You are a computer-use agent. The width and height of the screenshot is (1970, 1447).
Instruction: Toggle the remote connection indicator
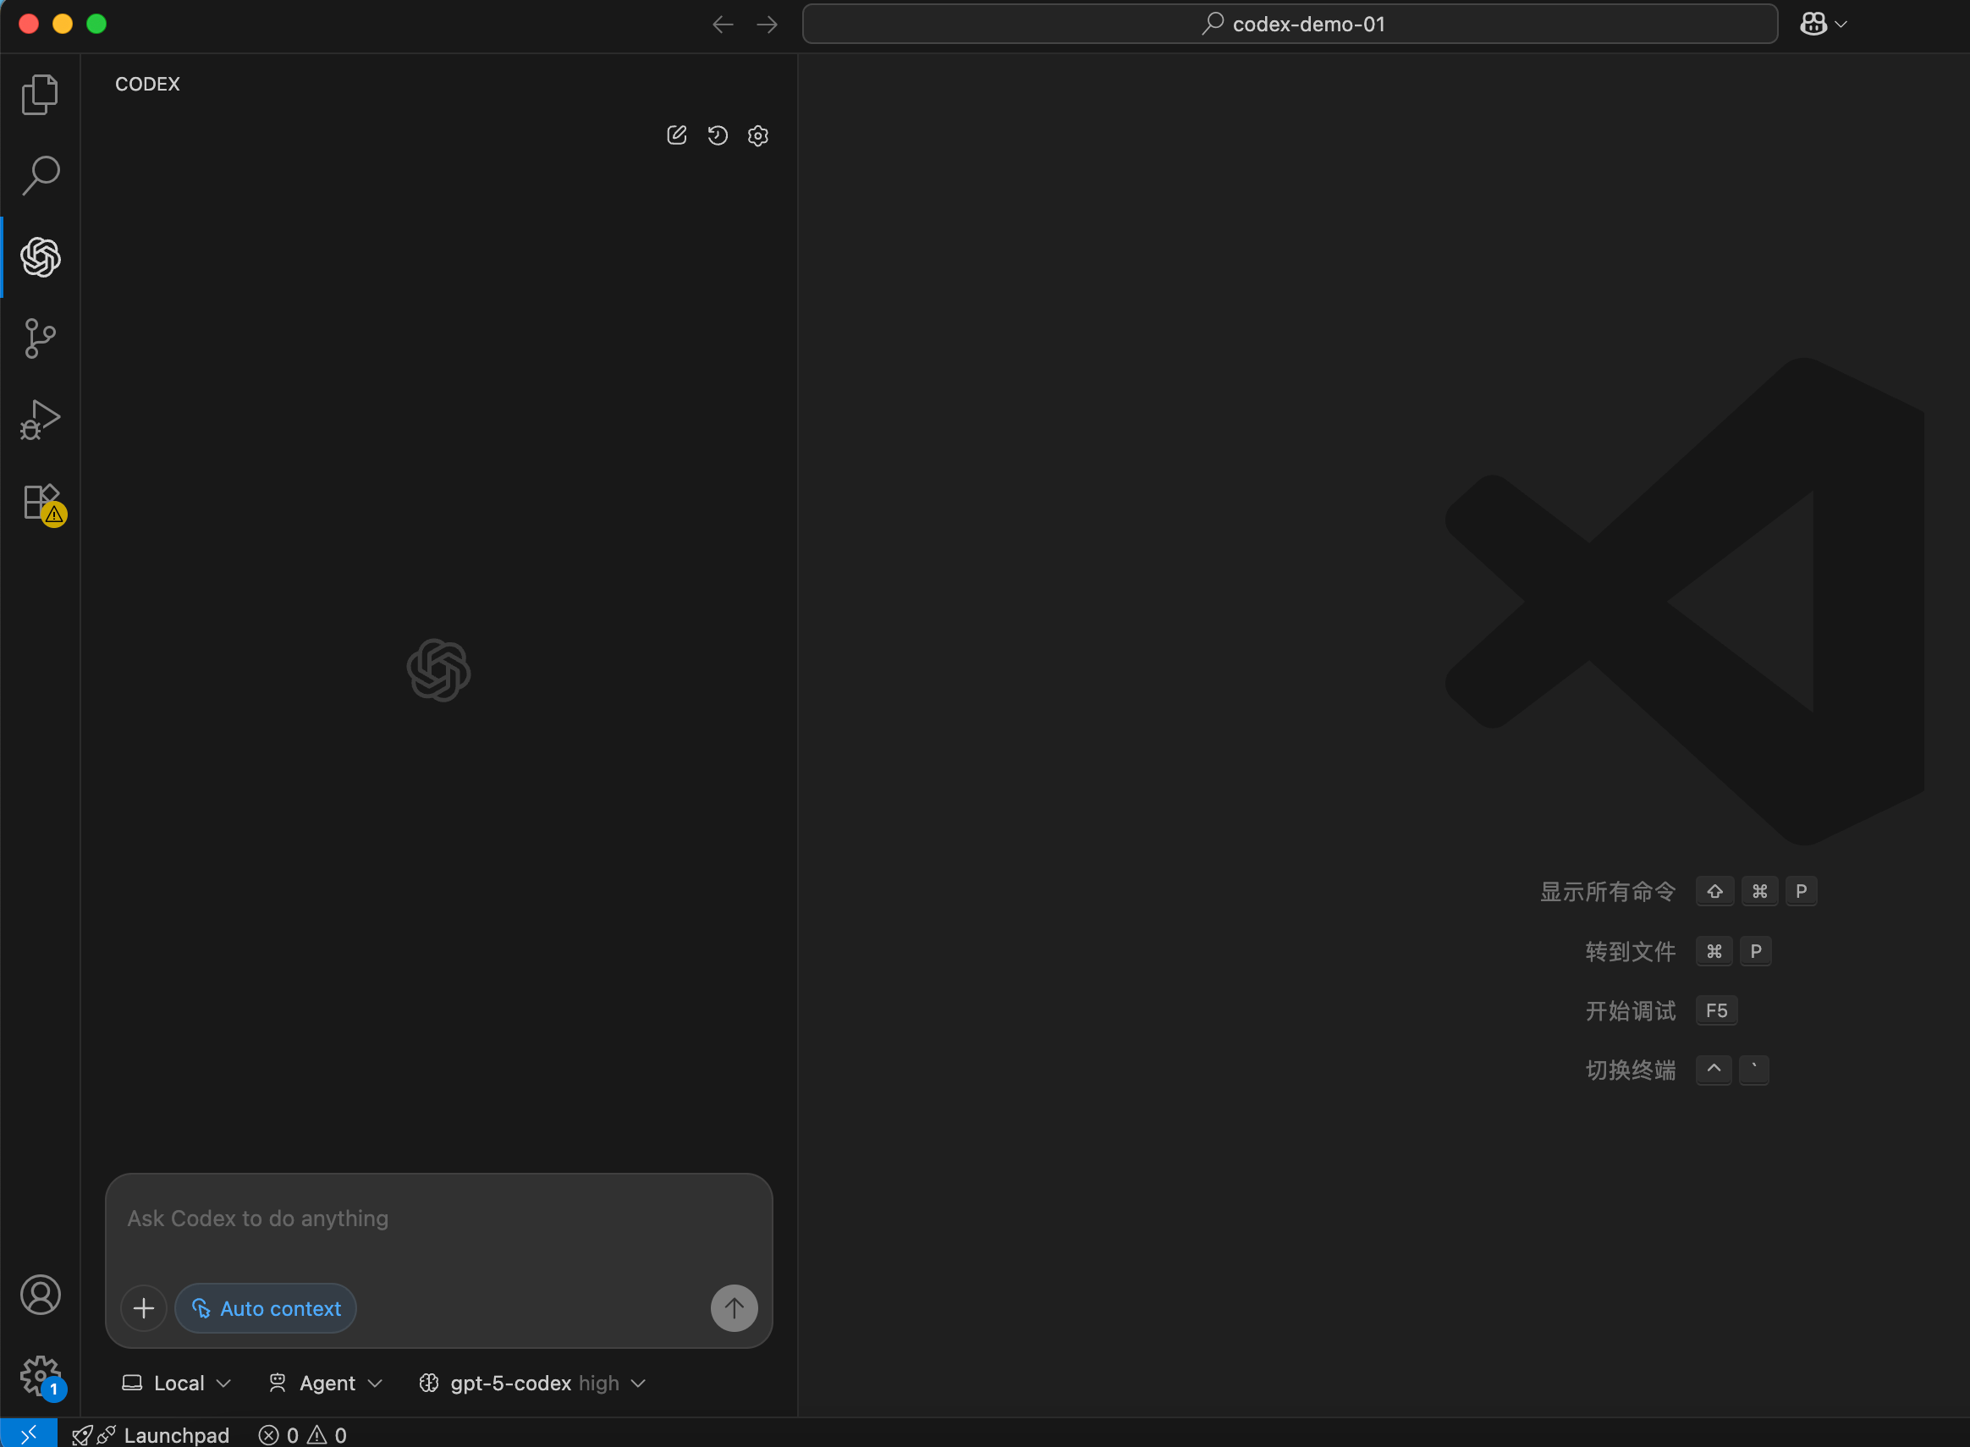[x=29, y=1433]
